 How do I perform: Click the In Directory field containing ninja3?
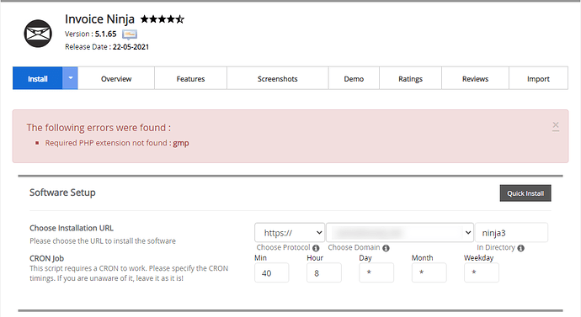point(511,233)
